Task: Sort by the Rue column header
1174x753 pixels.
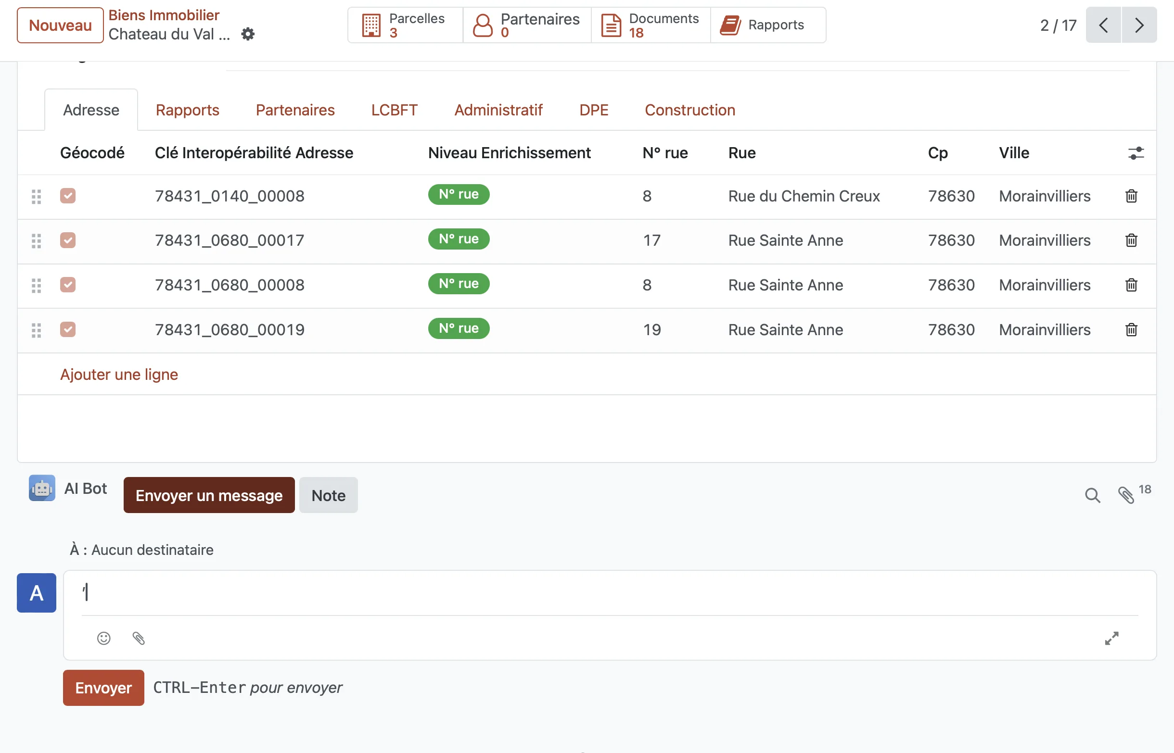Action: tap(741, 153)
